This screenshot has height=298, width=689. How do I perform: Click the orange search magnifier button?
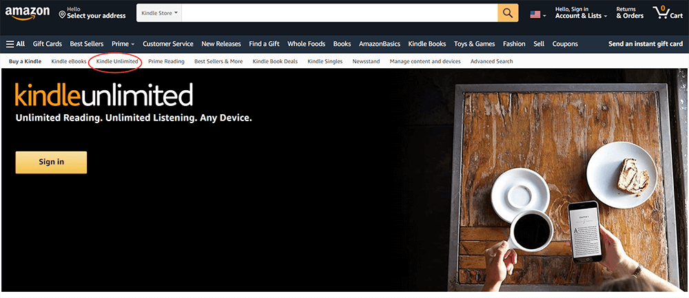(508, 13)
